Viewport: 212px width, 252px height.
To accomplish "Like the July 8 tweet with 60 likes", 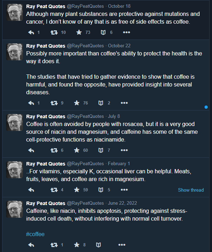I will point(77,150).
